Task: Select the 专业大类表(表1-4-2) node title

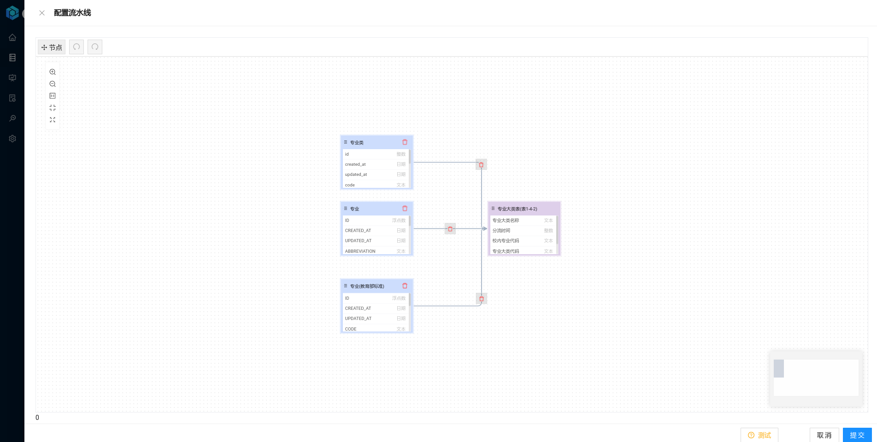Action: coord(517,209)
